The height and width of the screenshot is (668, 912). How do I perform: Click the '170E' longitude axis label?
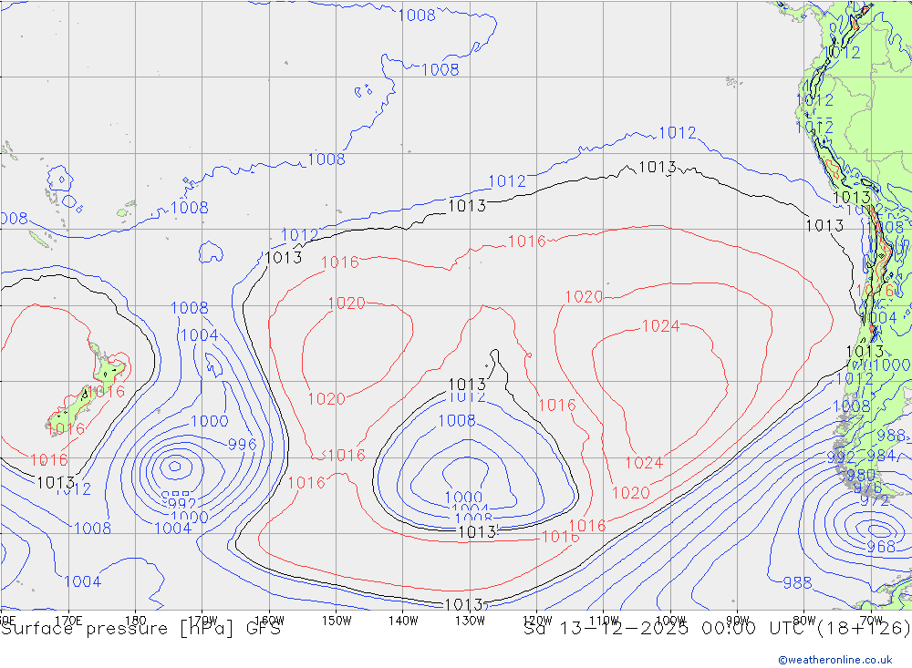68,621
